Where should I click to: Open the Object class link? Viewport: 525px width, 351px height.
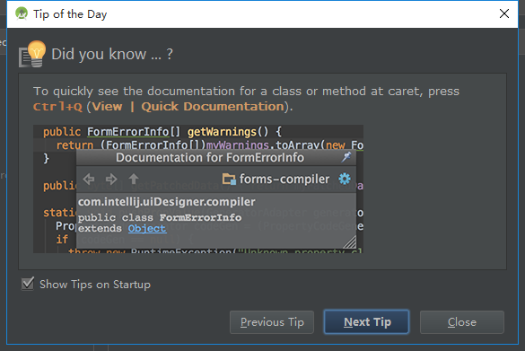click(146, 228)
